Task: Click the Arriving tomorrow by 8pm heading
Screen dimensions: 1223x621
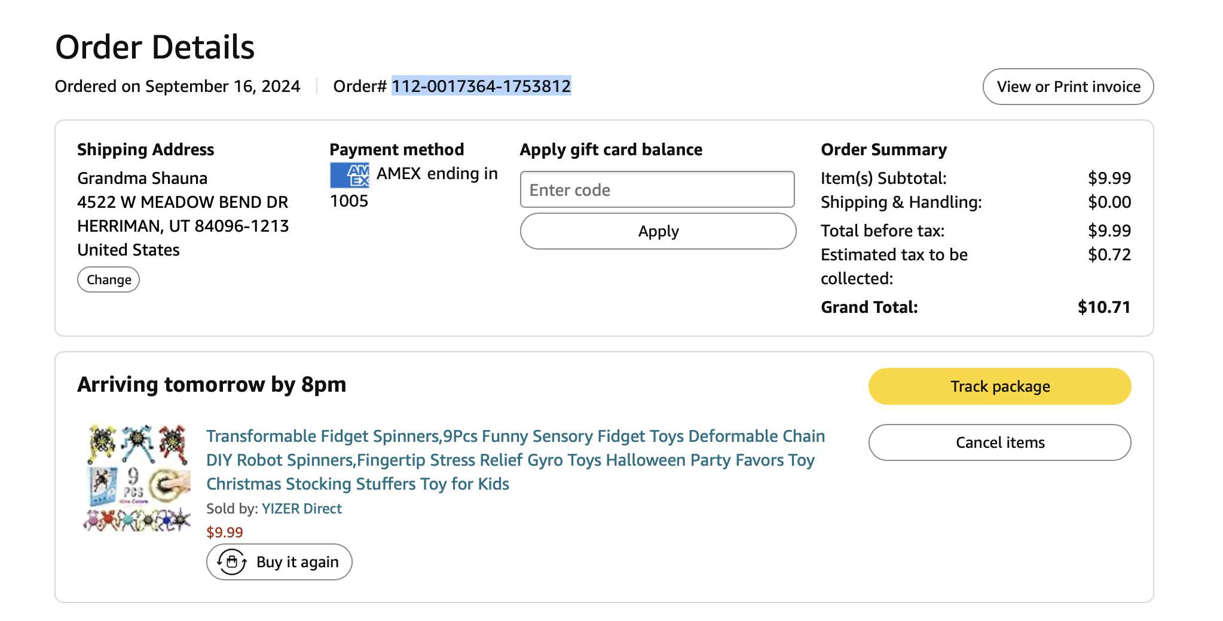Action: 212,385
